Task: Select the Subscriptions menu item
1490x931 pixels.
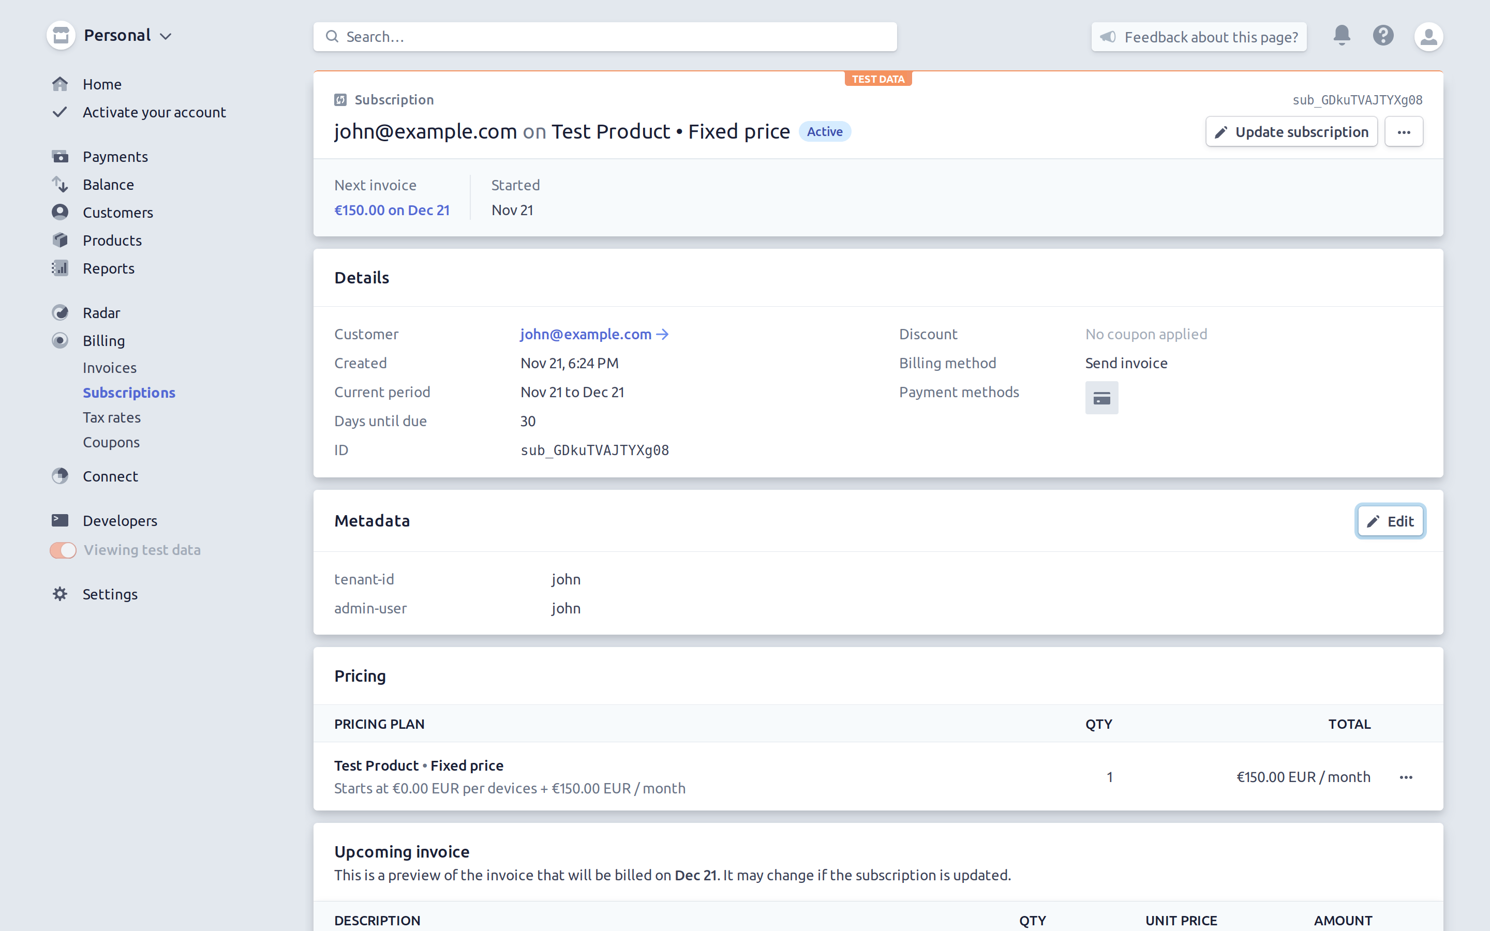Action: click(130, 392)
